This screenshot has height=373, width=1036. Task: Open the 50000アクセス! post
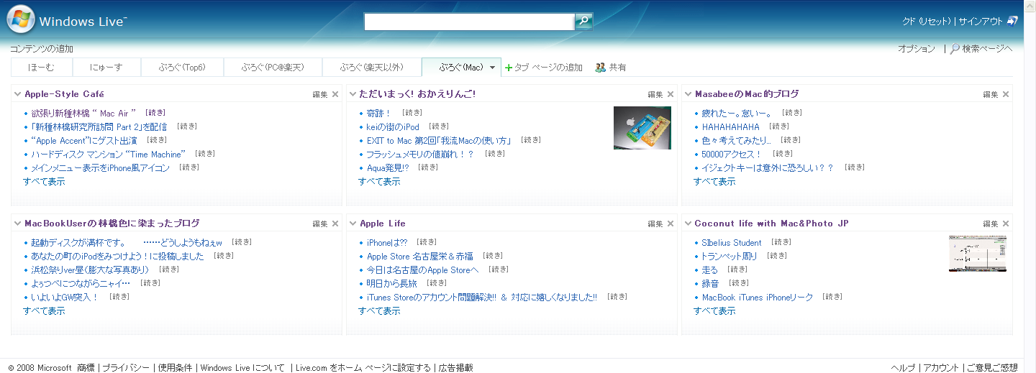(732, 155)
